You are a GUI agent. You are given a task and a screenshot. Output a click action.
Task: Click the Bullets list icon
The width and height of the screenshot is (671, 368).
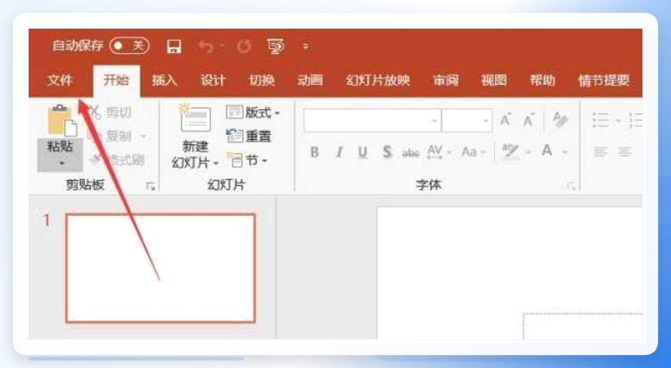click(x=601, y=120)
